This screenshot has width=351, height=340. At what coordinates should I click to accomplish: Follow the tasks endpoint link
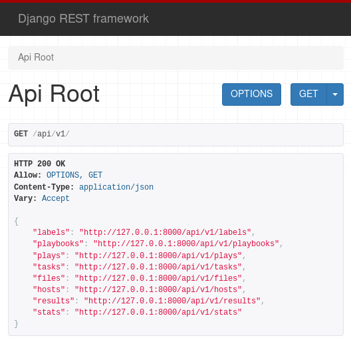tap(158, 267)
